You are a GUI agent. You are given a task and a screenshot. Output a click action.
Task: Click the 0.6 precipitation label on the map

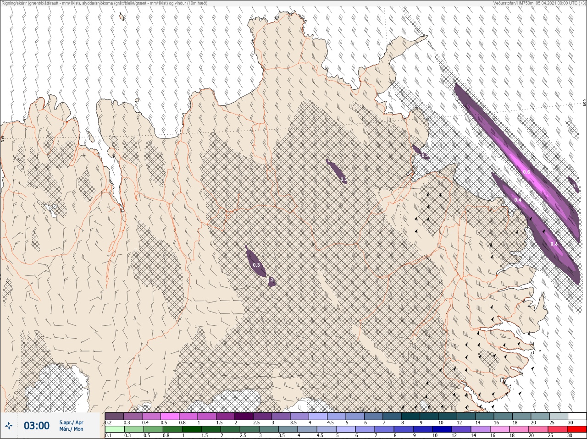[x=526, y=172]
